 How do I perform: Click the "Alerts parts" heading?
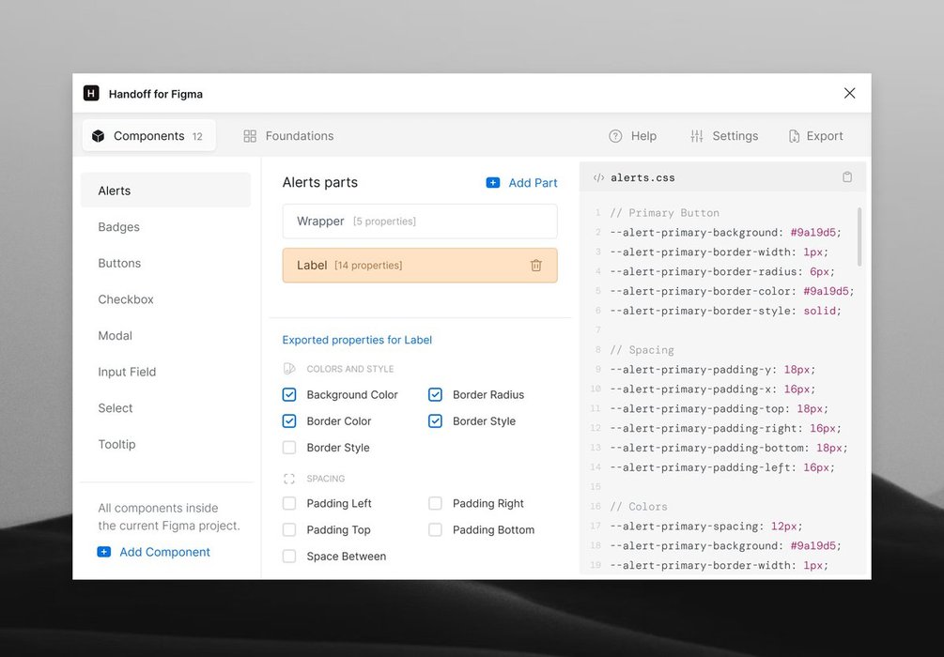click(319, 182)
